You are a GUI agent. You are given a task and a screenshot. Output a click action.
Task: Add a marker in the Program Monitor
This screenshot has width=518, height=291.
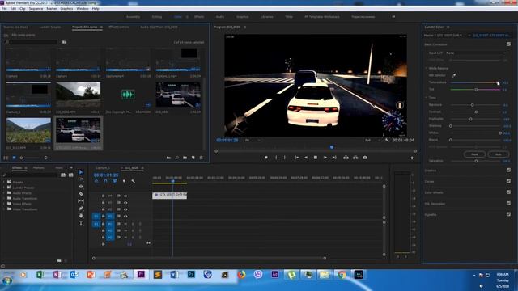266,158
